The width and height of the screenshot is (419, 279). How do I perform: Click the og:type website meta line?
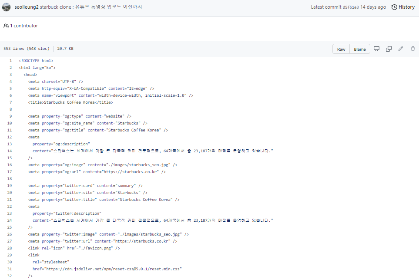(x=80, y=116)
